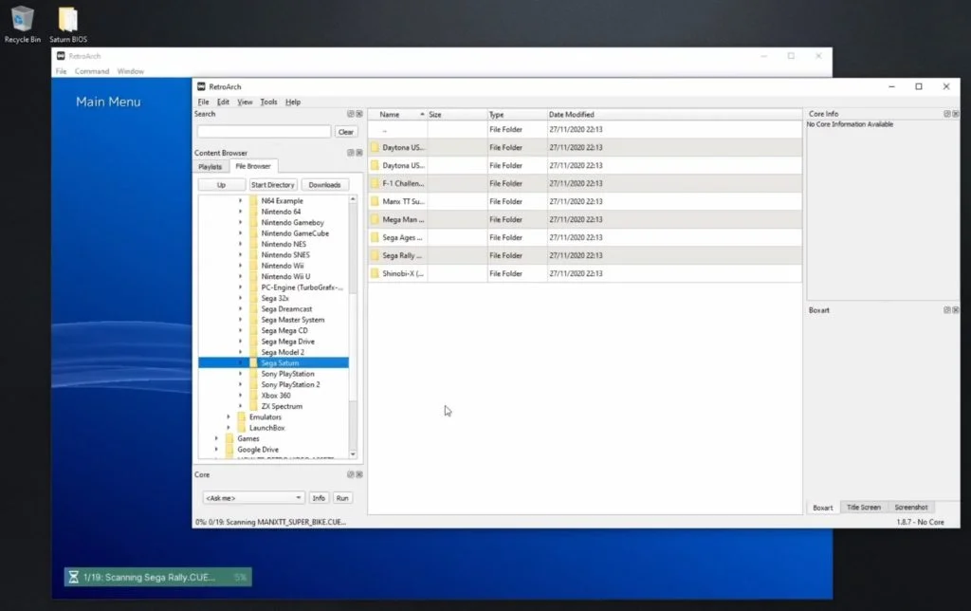Click Main Menu heading in background RetroArch window

108,102
